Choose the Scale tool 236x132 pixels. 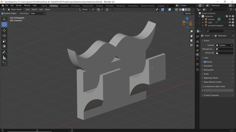4,41
